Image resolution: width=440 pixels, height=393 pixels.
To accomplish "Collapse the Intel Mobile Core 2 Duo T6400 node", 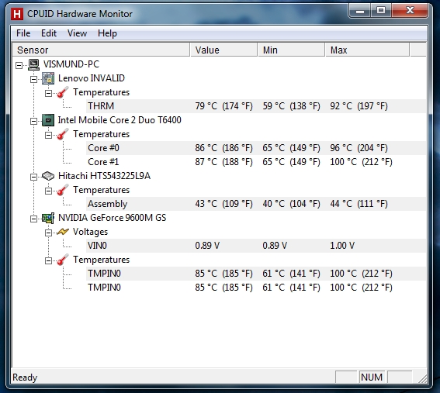I will [33, 122].
